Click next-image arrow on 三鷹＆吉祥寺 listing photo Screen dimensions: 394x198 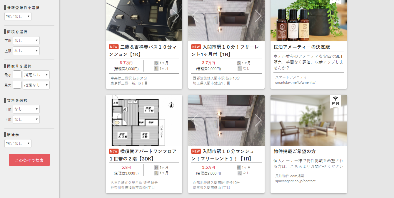click(176, 16)
